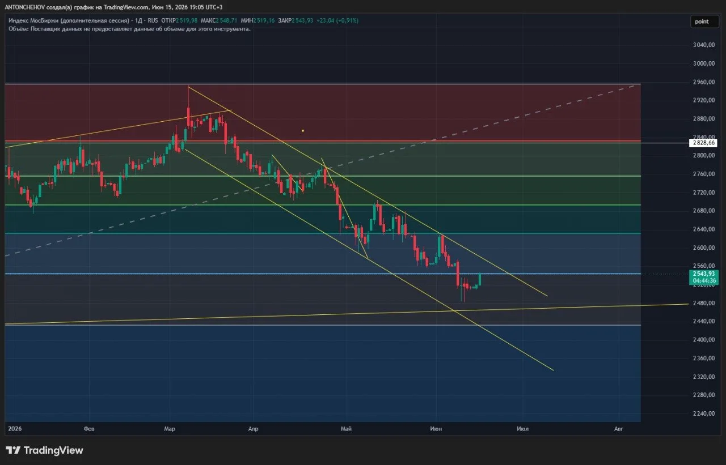Click the 2880,00 price scale label
This screenshot has height=465, width=726.
tap(705, 118)
